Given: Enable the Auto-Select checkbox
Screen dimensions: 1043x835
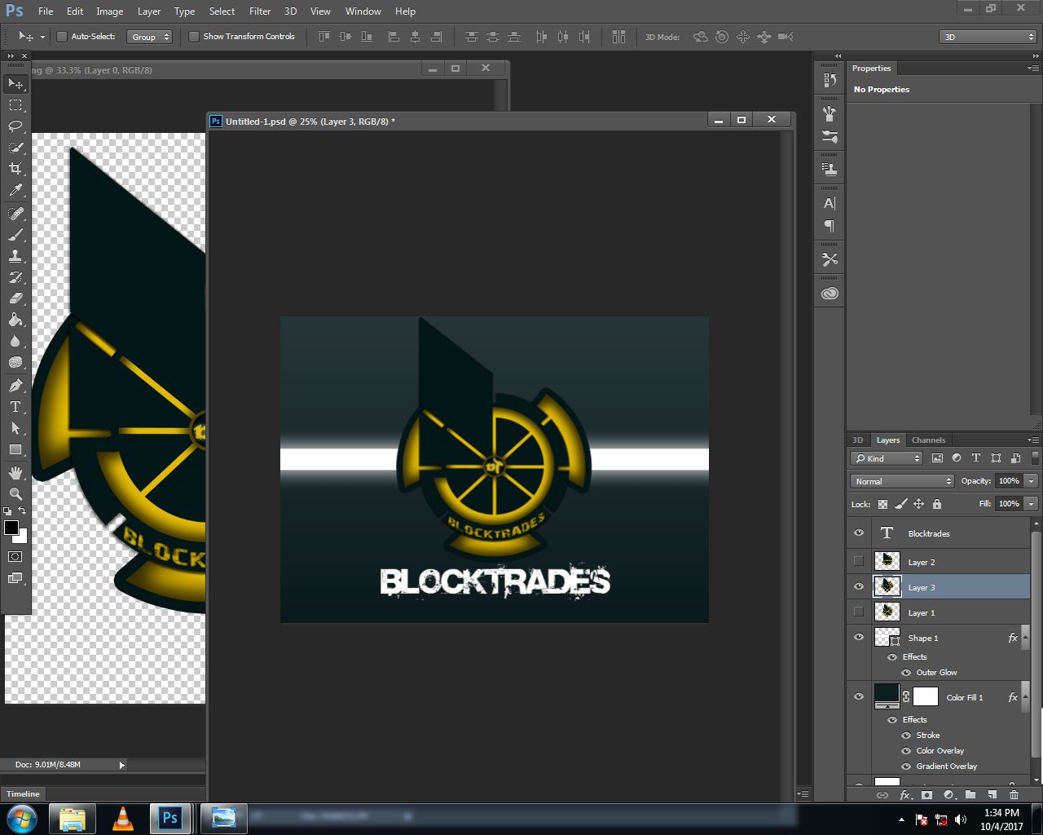Looking at the screenshot, I should (x=62, y=37).
